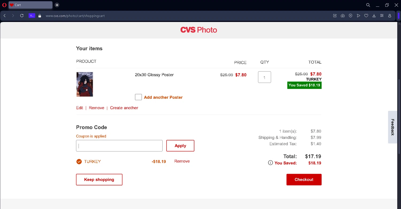This screenshot has height=209, width=401.
Task: Open Easy Setup menu icon
Action: [x=382, y=16]
